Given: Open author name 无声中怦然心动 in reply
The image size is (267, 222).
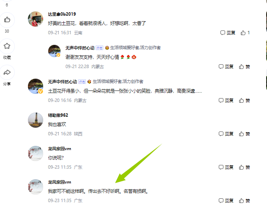Looking at the screenshot, I should 80,48.
